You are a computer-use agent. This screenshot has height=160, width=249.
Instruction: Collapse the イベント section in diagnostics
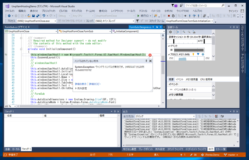169,46
